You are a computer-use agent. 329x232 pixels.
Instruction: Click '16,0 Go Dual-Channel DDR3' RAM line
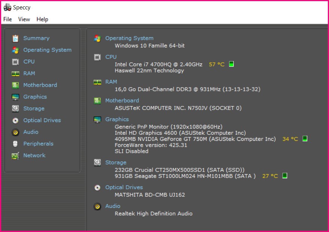pyautogui.click(x=187, y=89)
